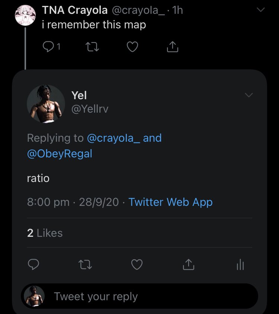Share Yel's tweet via share icon
Viewport: 279px width, 314px height.
coord(189,265)
